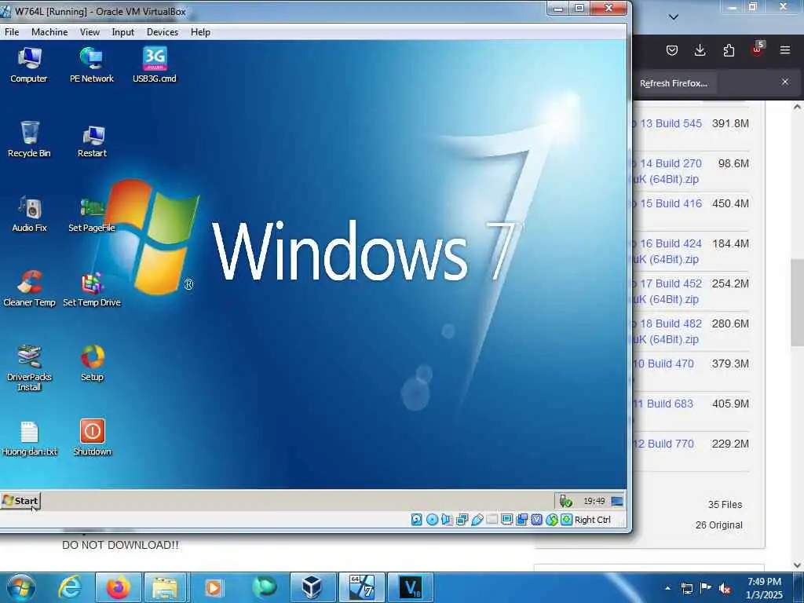Open the Devices menu in VirtualBox
Screen dimensions: 804x603
click(x=163, y=31)
